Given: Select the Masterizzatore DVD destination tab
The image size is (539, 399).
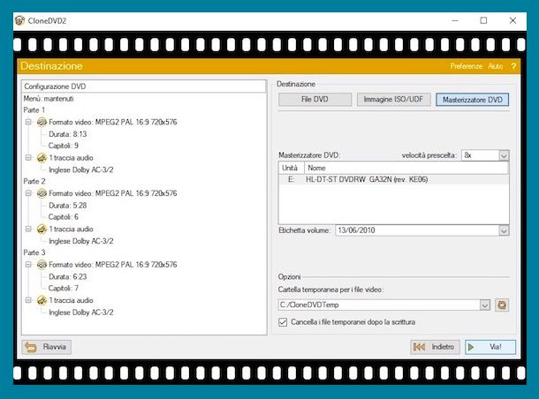Looking at the screenshot, I should 473,100.
